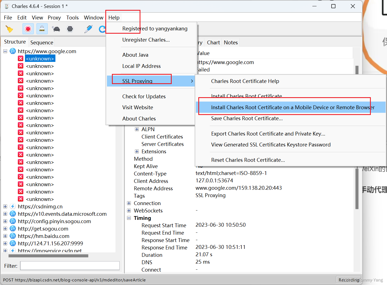Open the Tools menu
387x285 pixels.
72,18
